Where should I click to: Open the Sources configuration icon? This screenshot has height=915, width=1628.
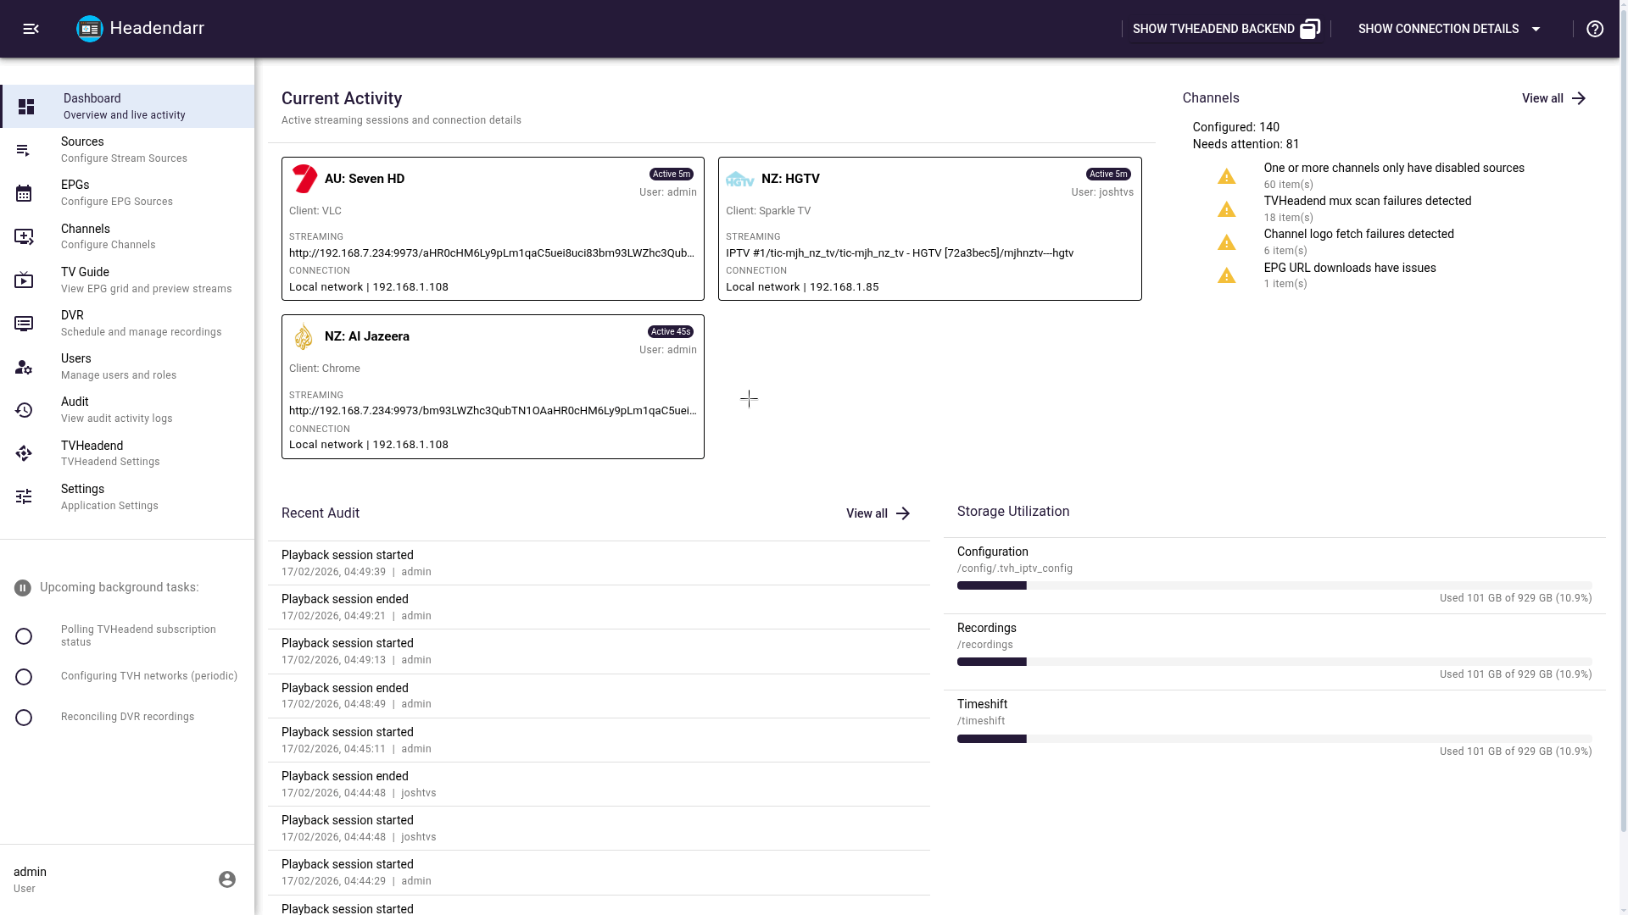(x=24, y=150)
